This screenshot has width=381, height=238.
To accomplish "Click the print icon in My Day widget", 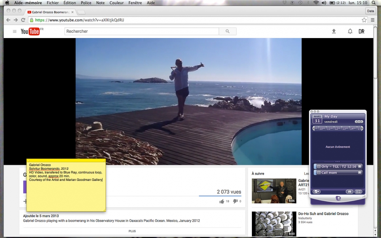I will click(349, 192).
